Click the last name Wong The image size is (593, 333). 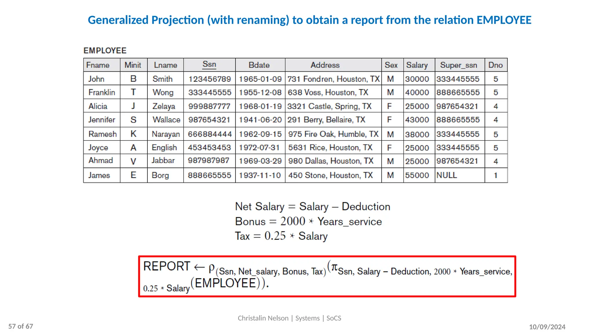(163, 92)
